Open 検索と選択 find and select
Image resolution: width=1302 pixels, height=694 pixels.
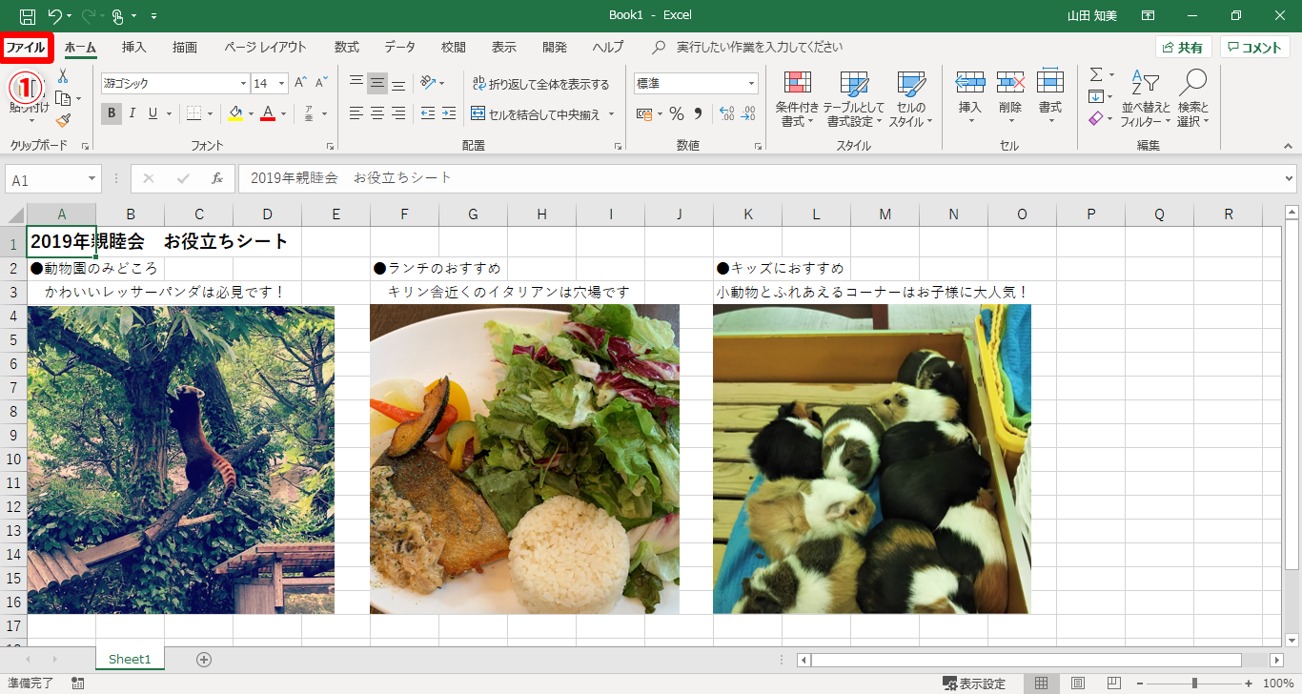coord(1192,99)
